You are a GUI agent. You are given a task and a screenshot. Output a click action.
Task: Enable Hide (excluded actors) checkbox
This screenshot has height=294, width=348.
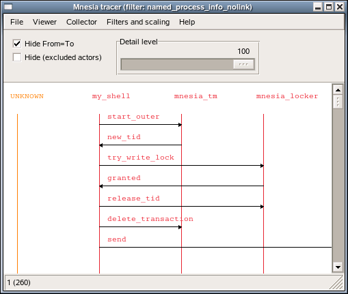[x=17, y=57]
